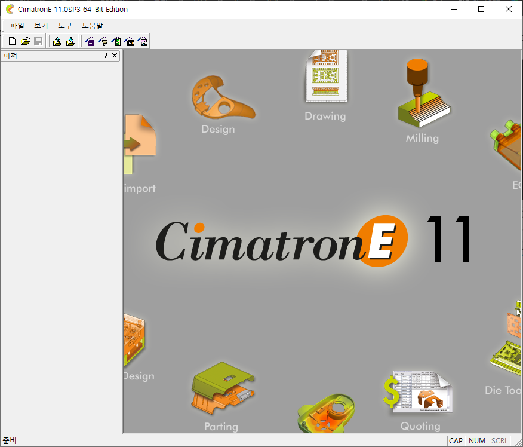
Task: Click the grayed-out floppy disk save icon
Action: [38, 41]
